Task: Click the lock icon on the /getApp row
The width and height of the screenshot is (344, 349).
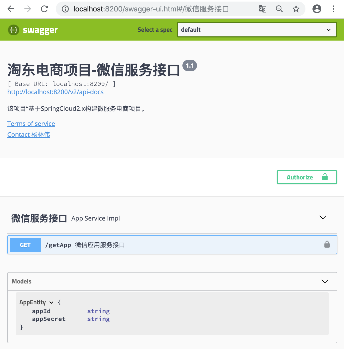Action: tap(327, 244)
